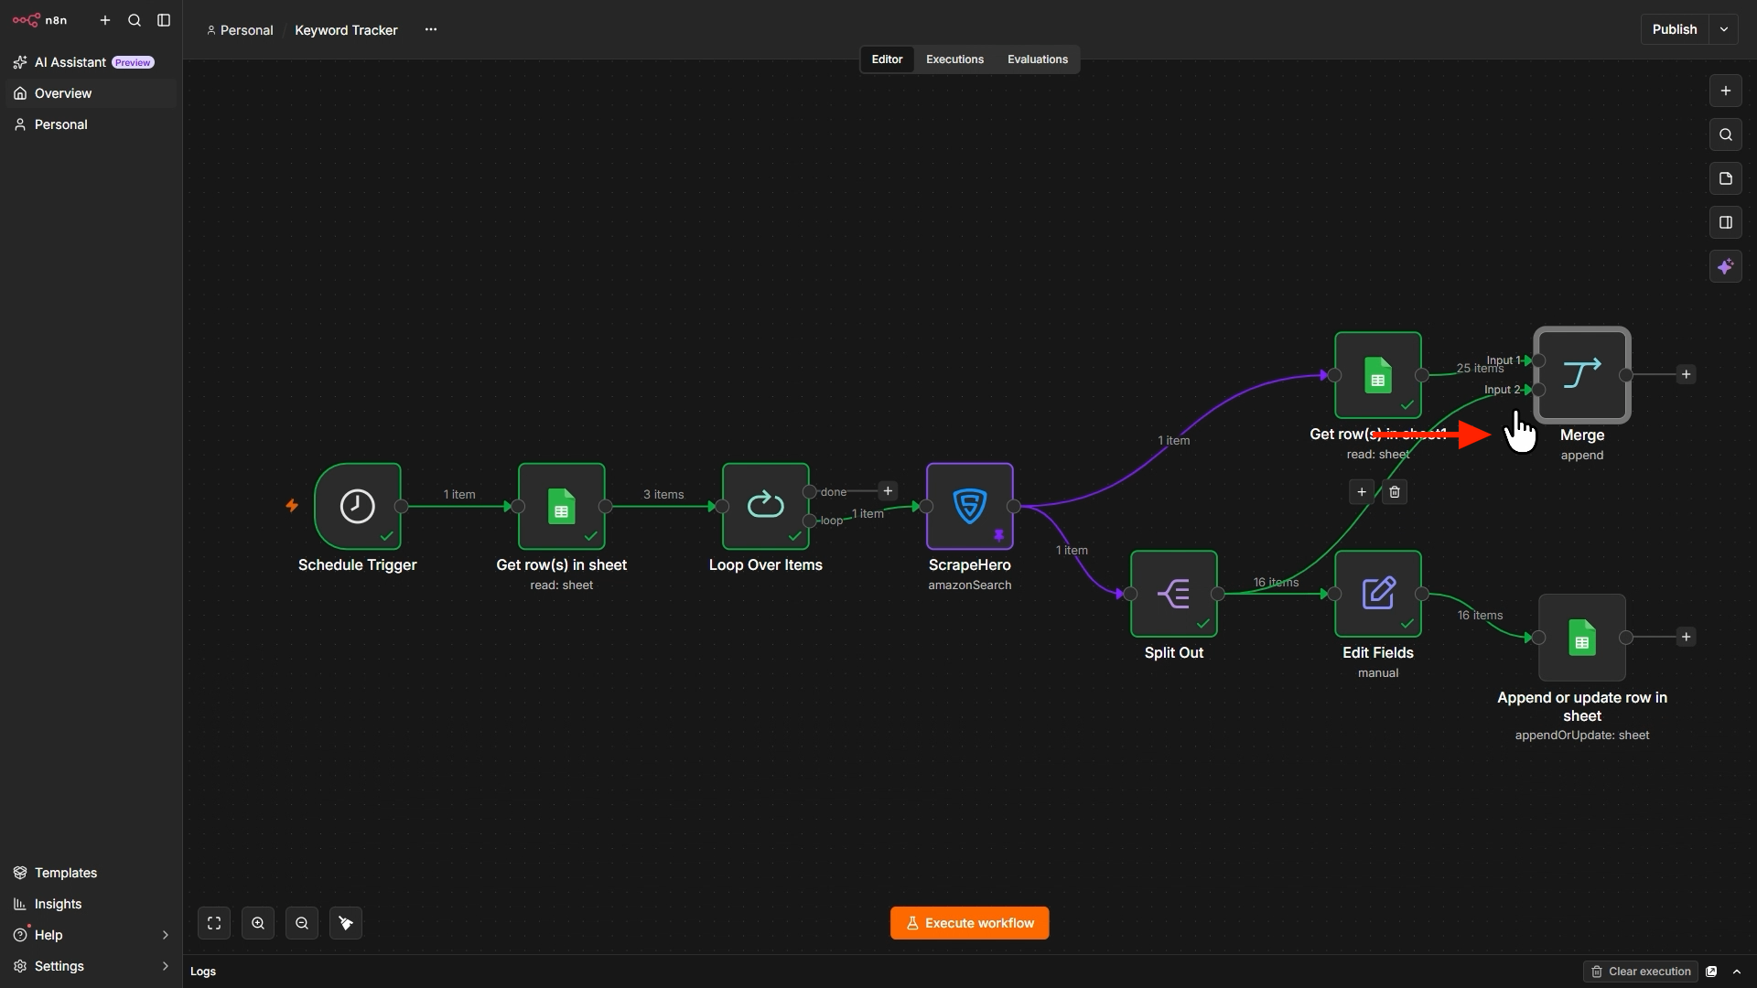This screenshot has width=1757, height=988.
Task: Open the AI sparkle assistant button
Action: pyautogui.click(x=1725, y=266)
